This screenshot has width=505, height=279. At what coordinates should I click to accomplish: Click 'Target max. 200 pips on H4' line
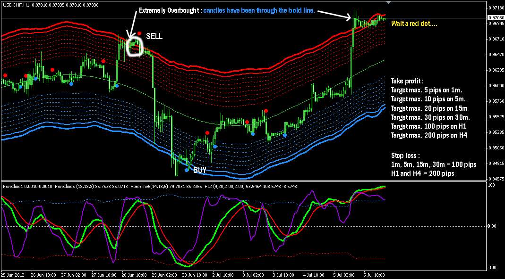click(429, 136)
